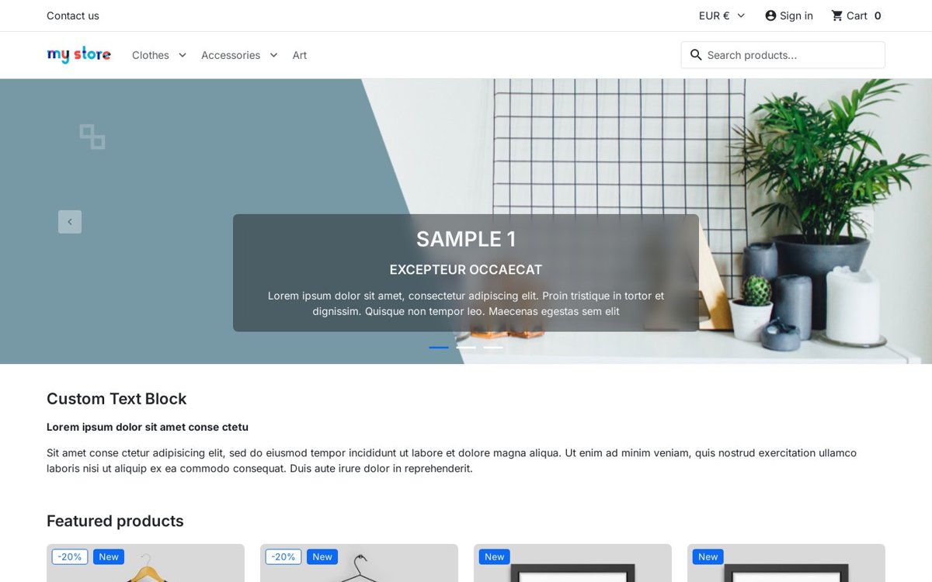Open the my store logo homepage

(78, 55)
